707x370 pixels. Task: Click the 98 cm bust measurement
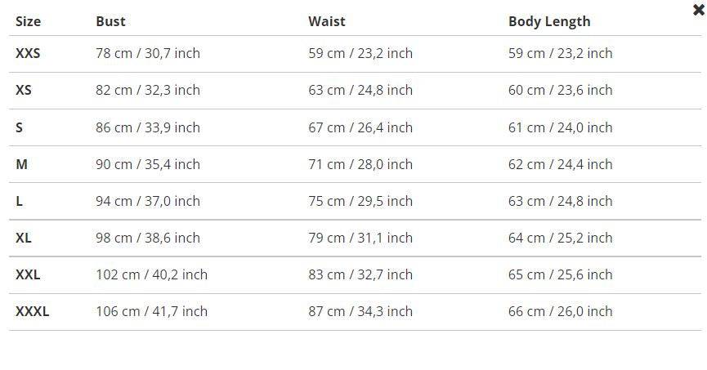[x=147, y=238]
